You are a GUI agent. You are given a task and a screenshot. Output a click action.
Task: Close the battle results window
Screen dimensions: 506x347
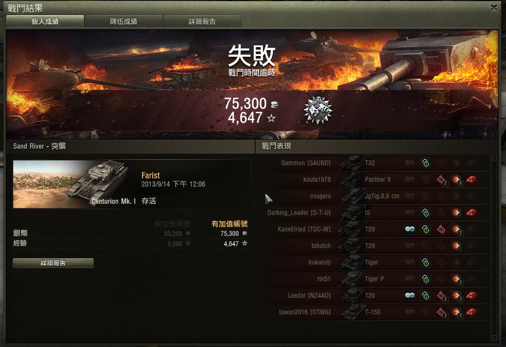pyautogui.click(x=494, y=8)
